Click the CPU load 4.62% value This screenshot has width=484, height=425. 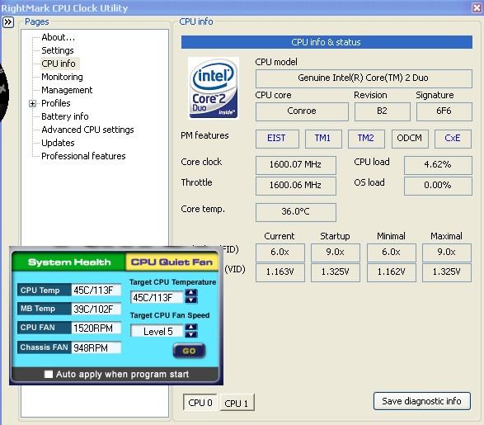pos(438,165)
